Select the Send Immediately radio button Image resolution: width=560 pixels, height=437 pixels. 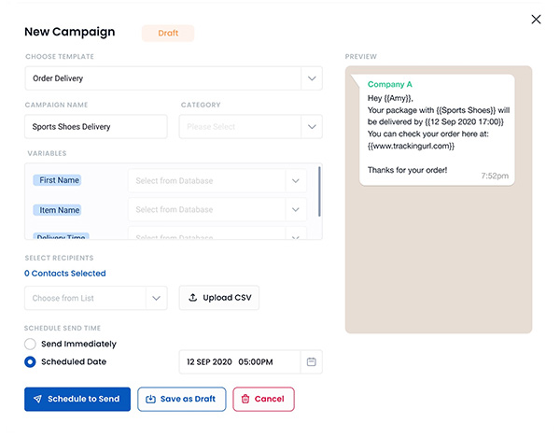click(30, 344)
